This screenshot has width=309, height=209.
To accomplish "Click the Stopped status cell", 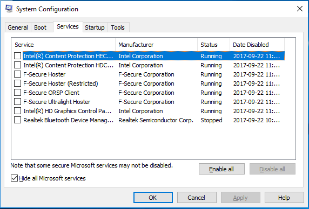I will [211, 120].
